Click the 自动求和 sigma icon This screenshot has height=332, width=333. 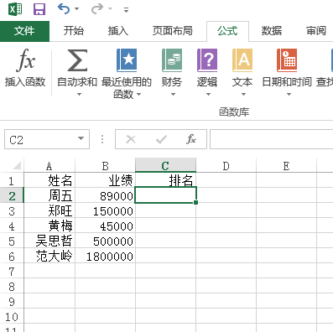77,60
